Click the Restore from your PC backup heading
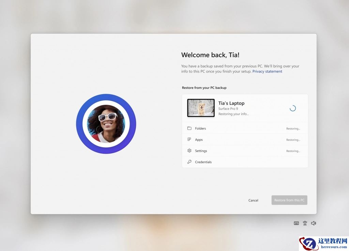349x251 pixels. [x=204, y=87]
